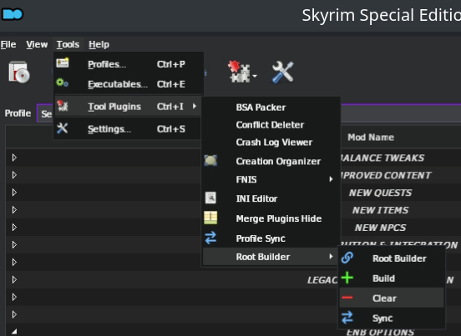Click the Mod Name column header
This screenshot has height=336, width=461.
pyautogui.click(x=371, y=138)
